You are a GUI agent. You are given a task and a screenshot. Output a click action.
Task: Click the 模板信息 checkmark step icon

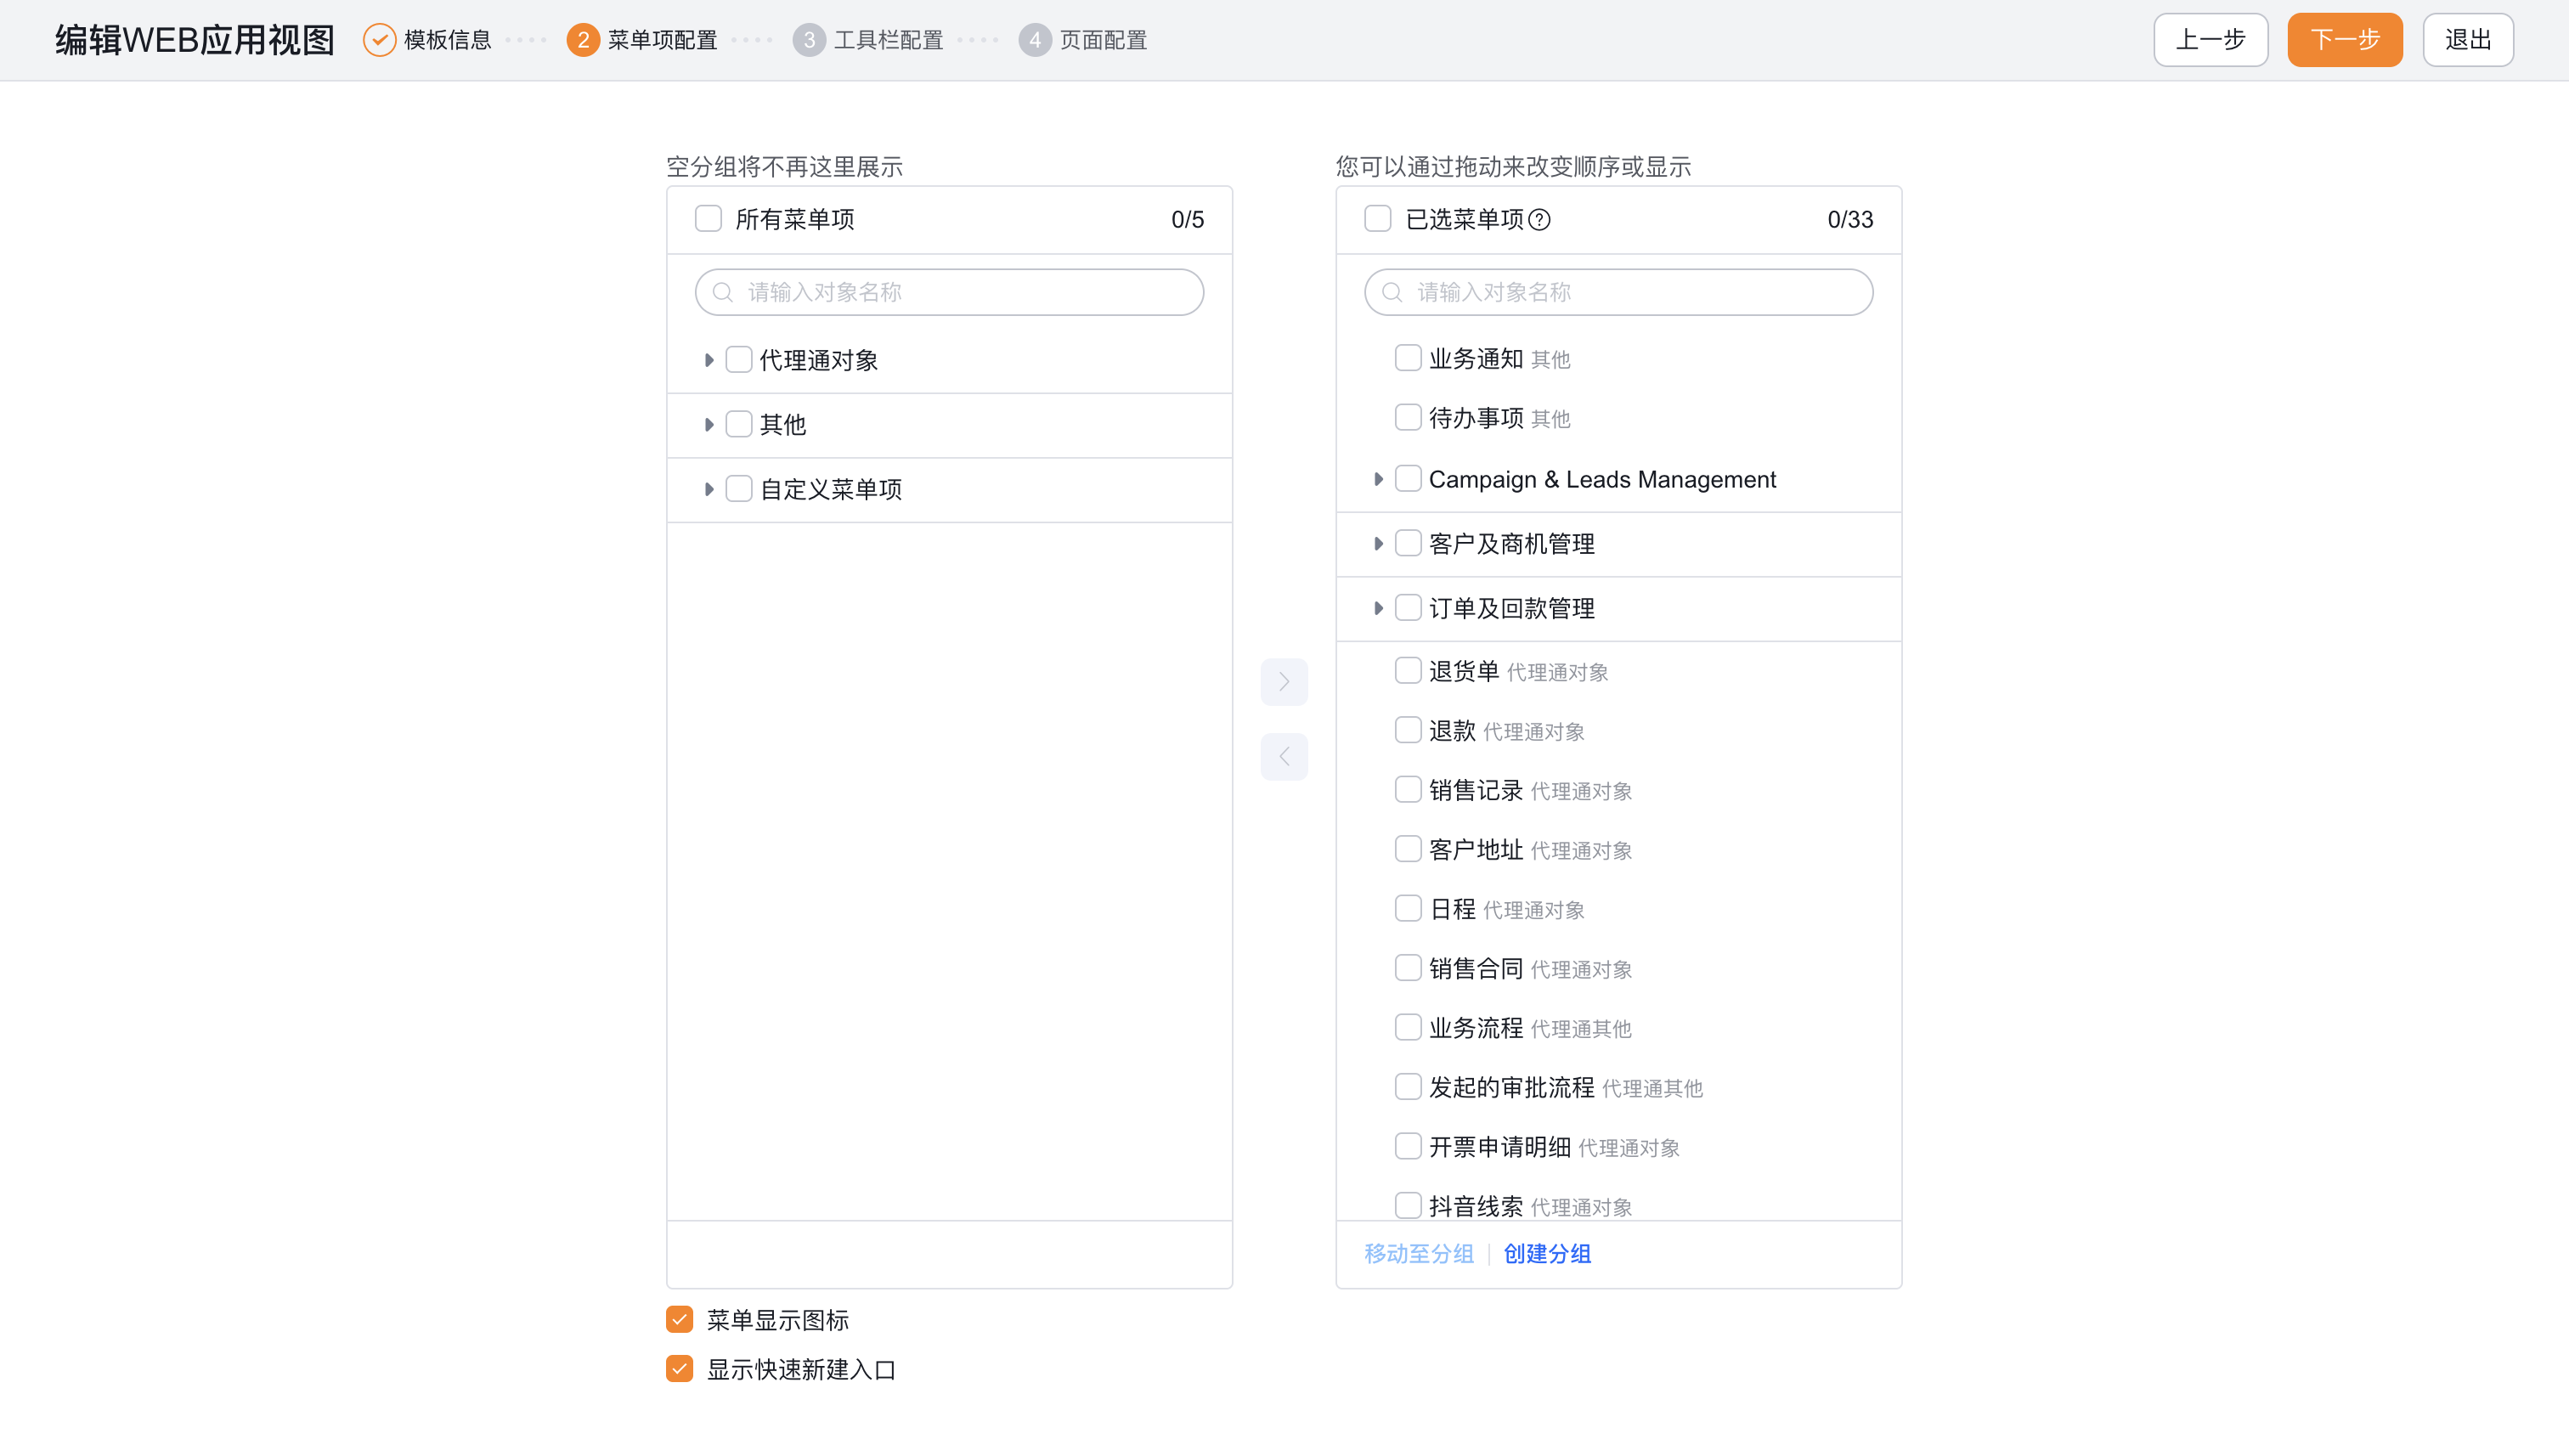pyautogui.click(x=379, y=40)
